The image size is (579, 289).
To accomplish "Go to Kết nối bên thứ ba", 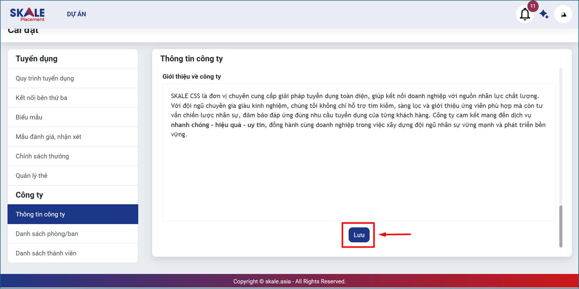I will click(x=41, y=98).
